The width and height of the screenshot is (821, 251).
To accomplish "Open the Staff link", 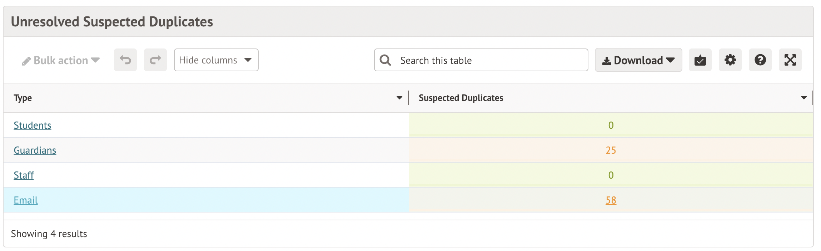I will [x=24, y=175].
